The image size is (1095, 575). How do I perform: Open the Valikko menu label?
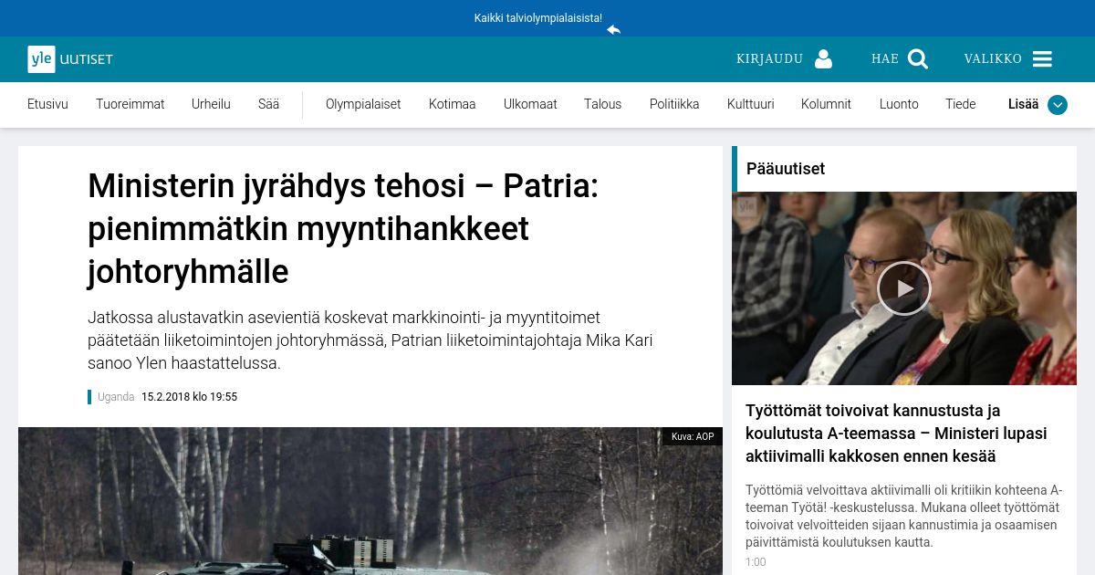(x=993, y=59)
